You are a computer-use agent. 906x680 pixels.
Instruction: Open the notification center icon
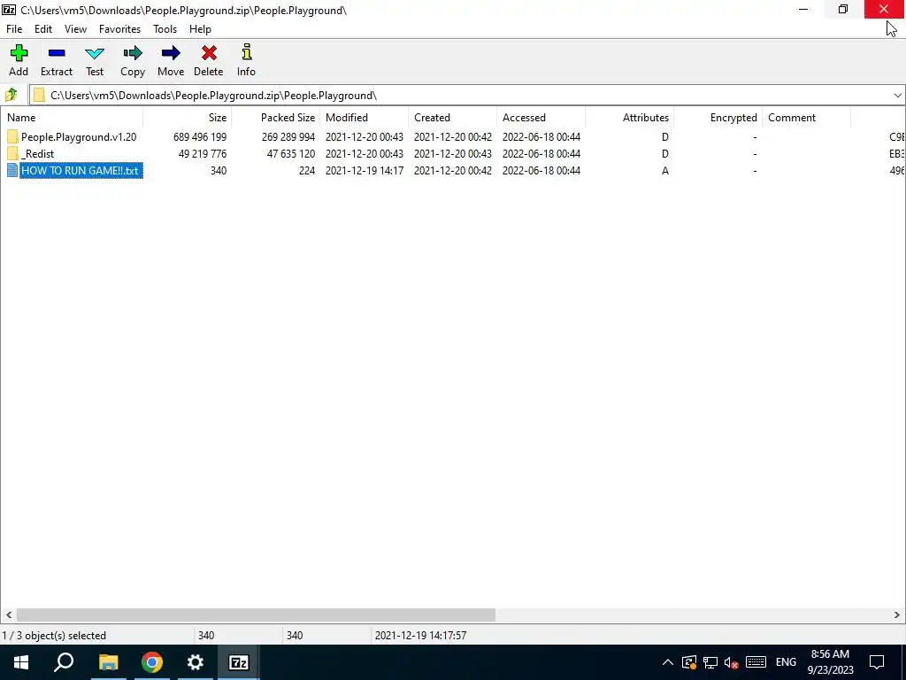(877, 662)
